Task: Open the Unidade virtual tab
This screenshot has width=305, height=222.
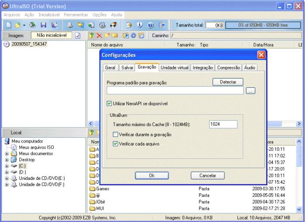Action: click(174, 68)
